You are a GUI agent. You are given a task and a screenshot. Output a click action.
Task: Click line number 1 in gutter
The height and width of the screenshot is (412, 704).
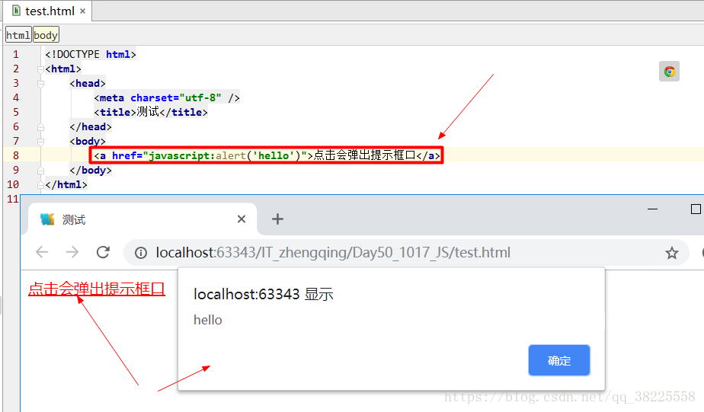point(16,55)
